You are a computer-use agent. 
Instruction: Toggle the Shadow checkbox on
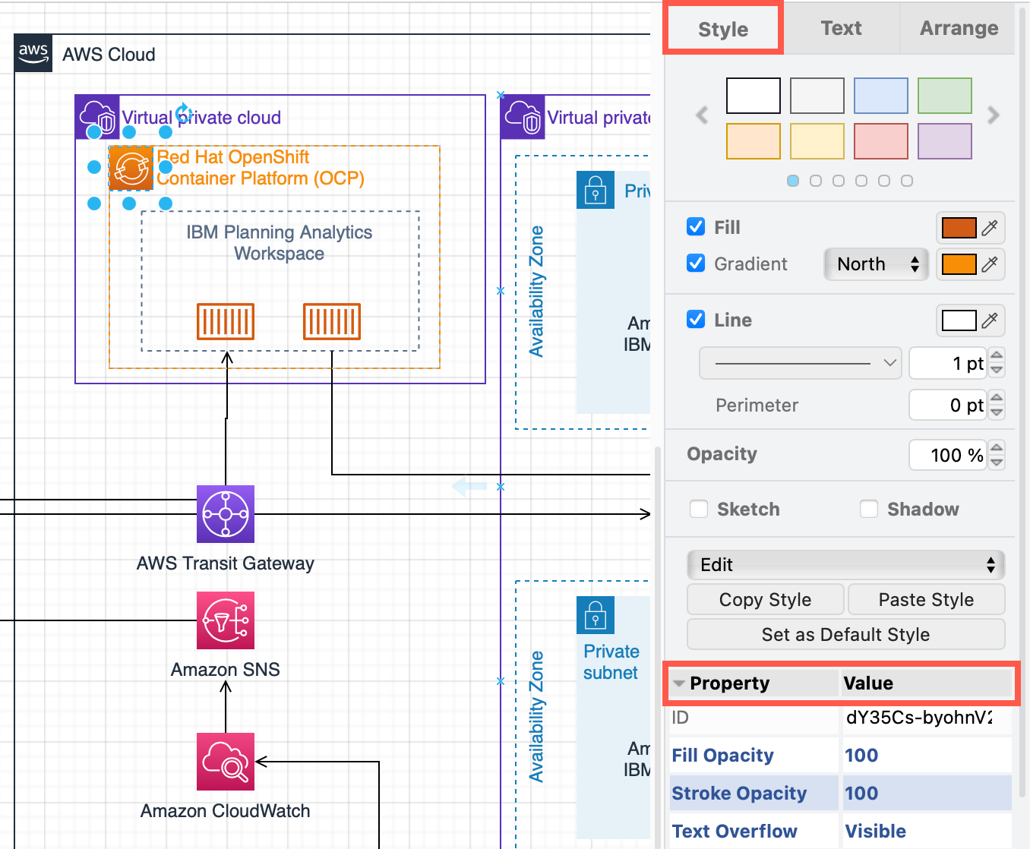pyautogui.click(x=869, y=509)
